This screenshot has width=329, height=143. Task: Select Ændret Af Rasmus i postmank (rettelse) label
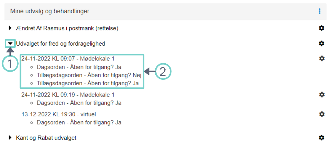pyautogui.click(x=67, y=28)
